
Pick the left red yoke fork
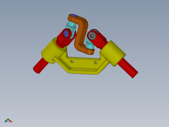click(64, 38)
